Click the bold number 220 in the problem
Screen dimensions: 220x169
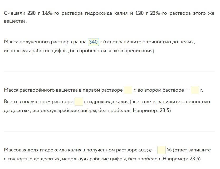pyautogui.click(x=31, y=13)
